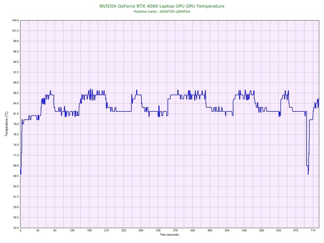Click the 168 x-axis tick label
This screenshot has height=243, width=324.
point(89,230)
